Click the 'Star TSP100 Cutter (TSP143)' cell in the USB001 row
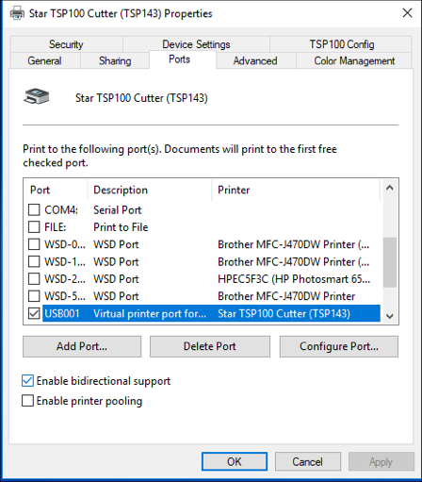422x482 pixels. tap(284, 314)
